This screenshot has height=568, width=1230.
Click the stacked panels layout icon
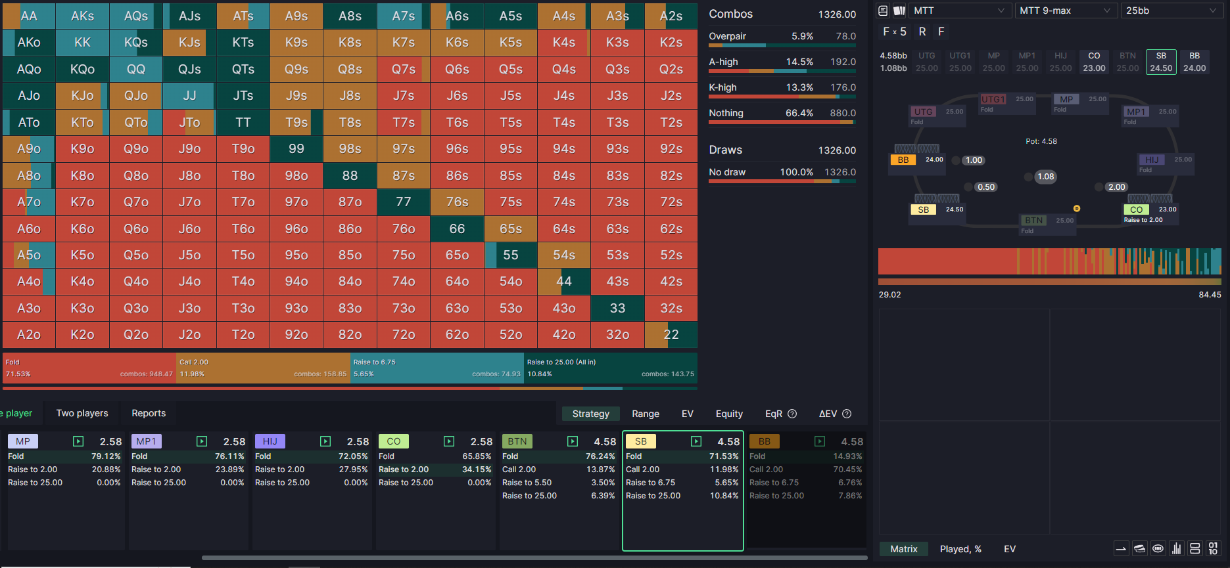1195,549
